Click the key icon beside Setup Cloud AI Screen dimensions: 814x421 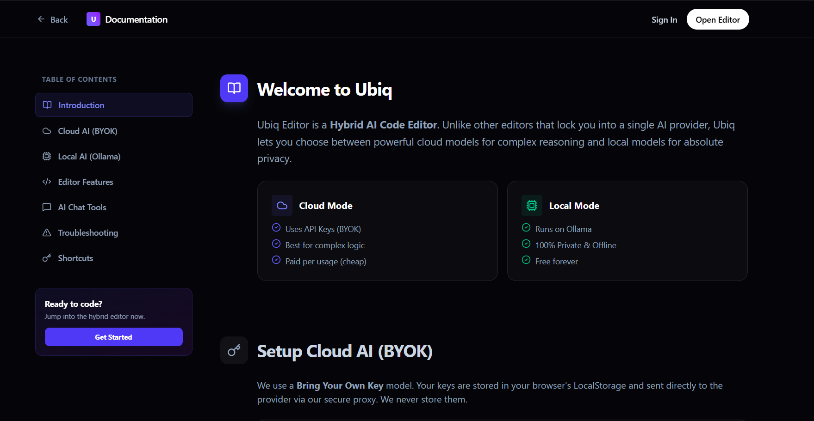pos(234,350)
